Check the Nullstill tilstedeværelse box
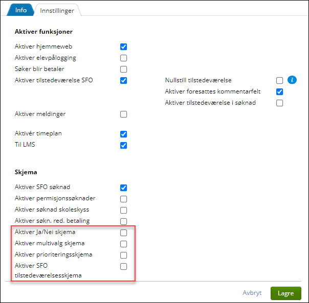309x303 pixels. pyautogui.click(x=279, y=80)
